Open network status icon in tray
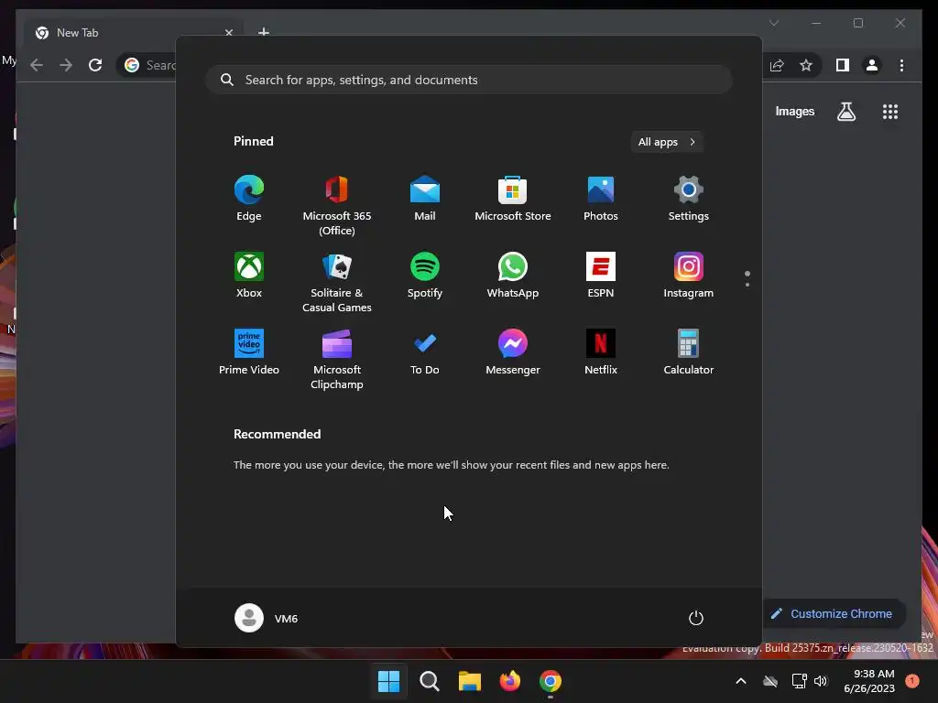Image resolution: width=938 pixels, height=703 pixels. point(799,681)
